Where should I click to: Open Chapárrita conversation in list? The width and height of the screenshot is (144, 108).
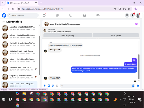(x=19, y=77)
